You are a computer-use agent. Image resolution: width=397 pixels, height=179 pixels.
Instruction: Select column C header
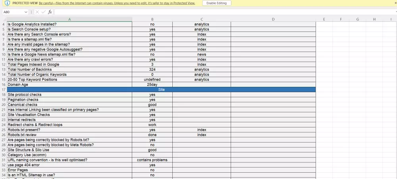(202, 19)
